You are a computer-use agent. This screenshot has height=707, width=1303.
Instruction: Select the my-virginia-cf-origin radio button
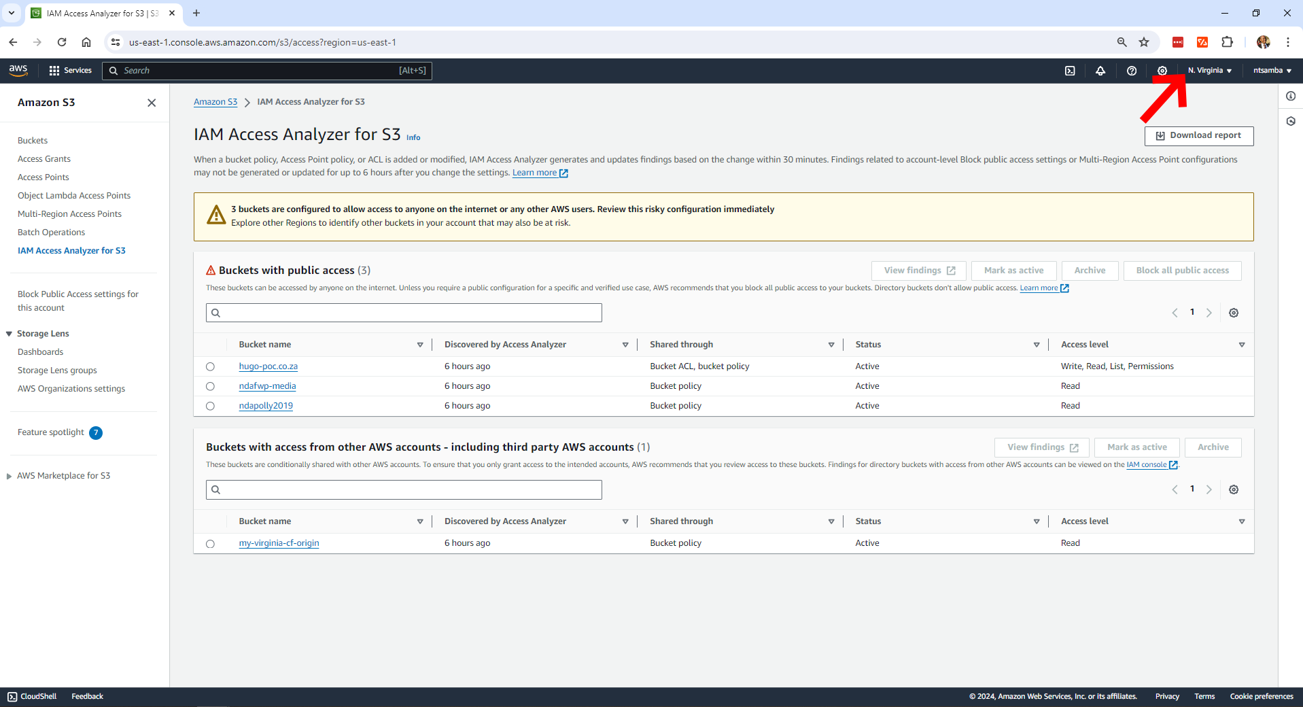pos(210,543)
